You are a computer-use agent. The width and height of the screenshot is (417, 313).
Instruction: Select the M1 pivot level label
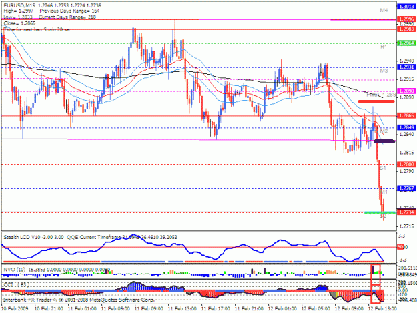(x=384, y=192)
